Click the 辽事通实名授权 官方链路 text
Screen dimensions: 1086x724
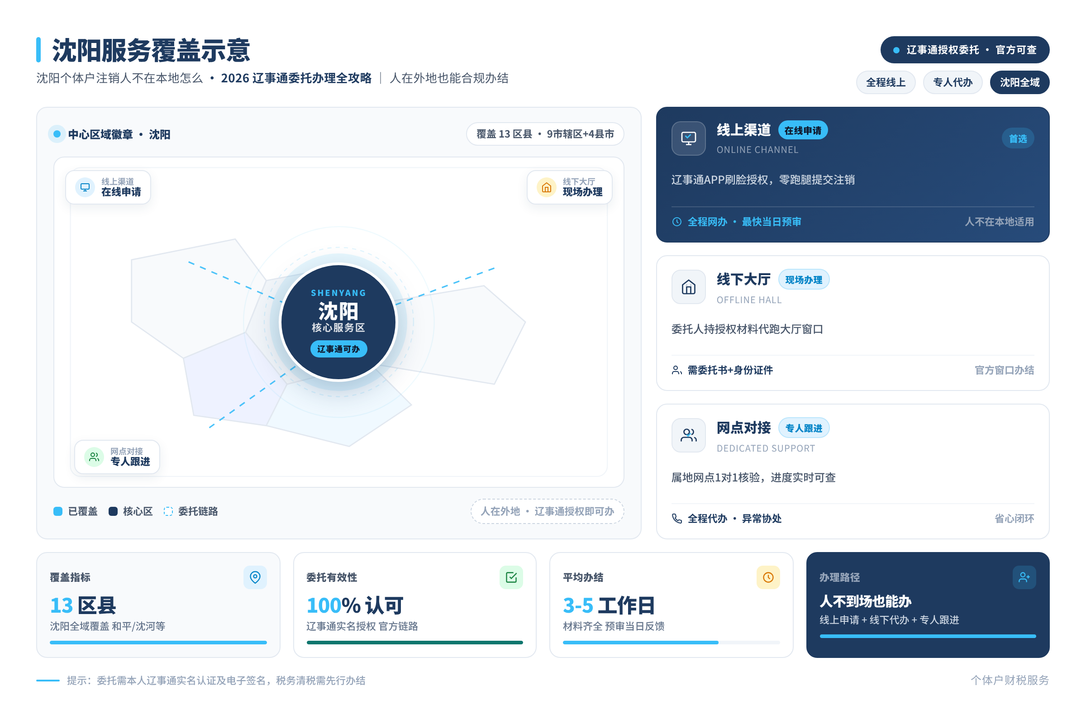click(362, 626)
